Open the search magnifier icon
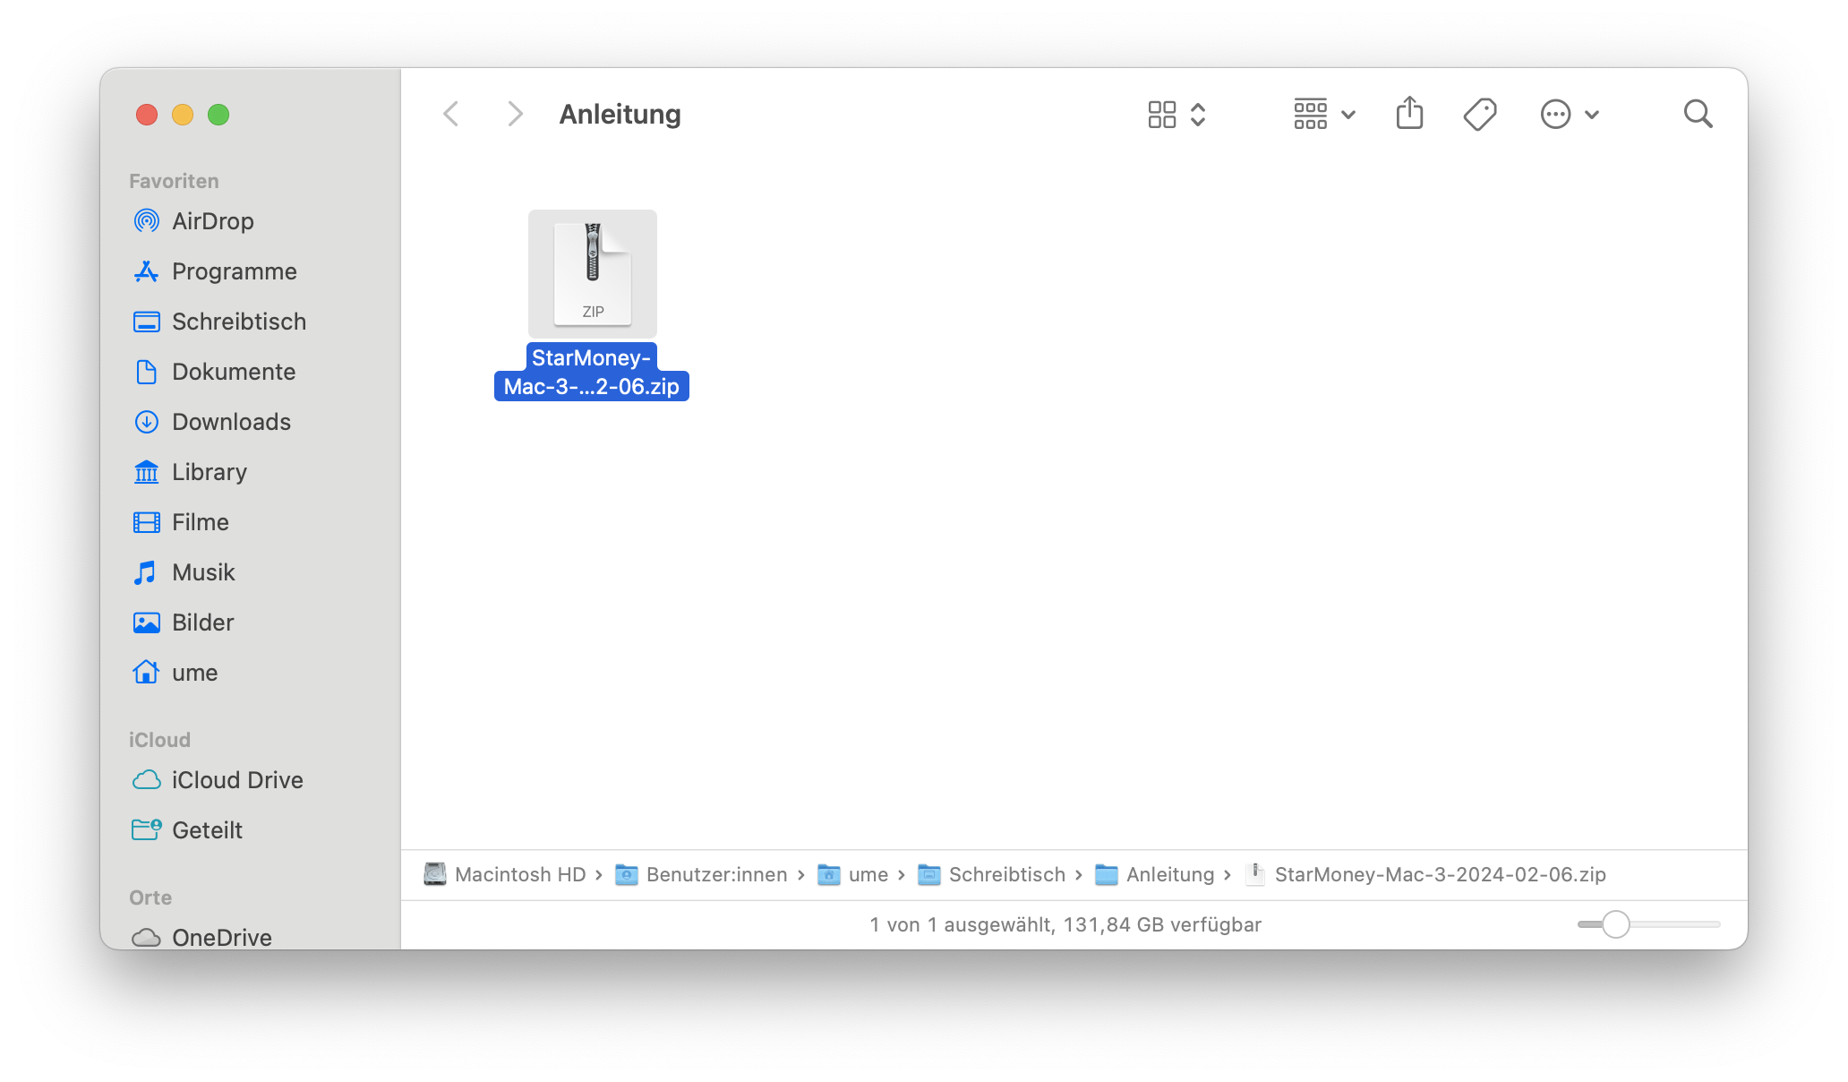 point(1698,114)
